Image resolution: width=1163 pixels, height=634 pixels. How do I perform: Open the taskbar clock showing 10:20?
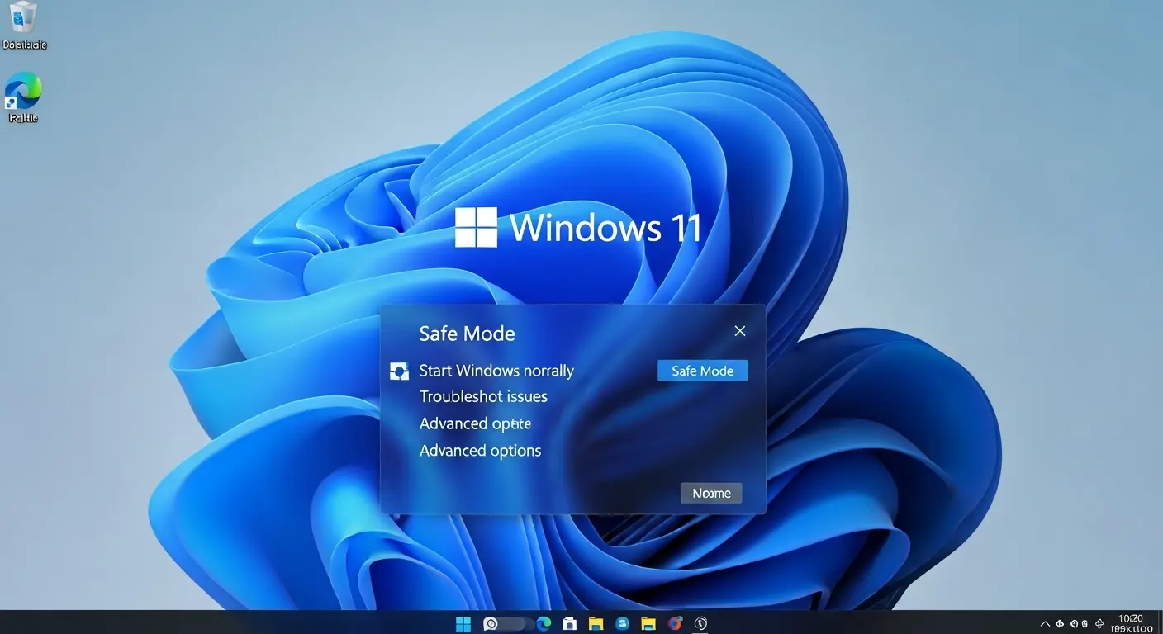point(1130,623)
